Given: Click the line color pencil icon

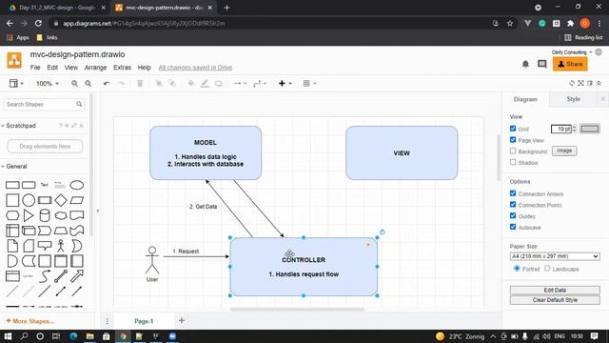Looking at the screenshot, I should [205, 84].
